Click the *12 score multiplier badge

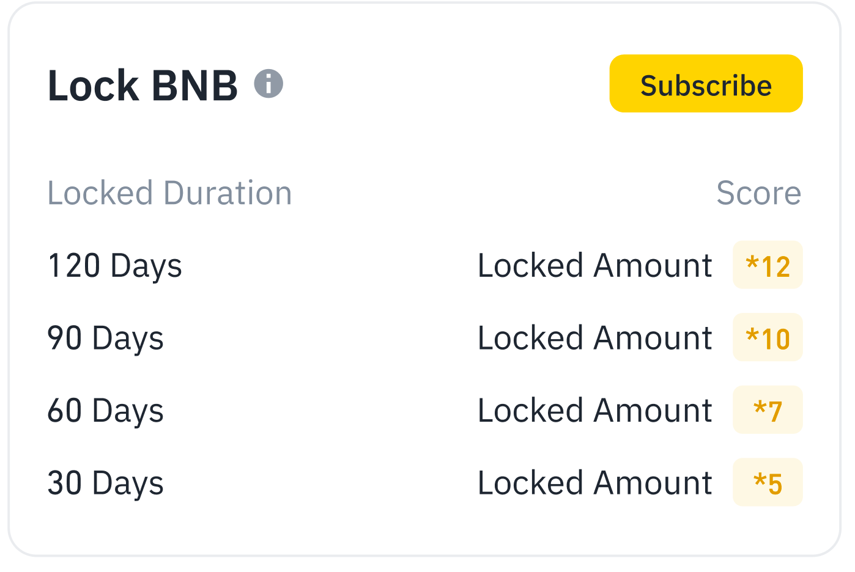pos(768,266)
